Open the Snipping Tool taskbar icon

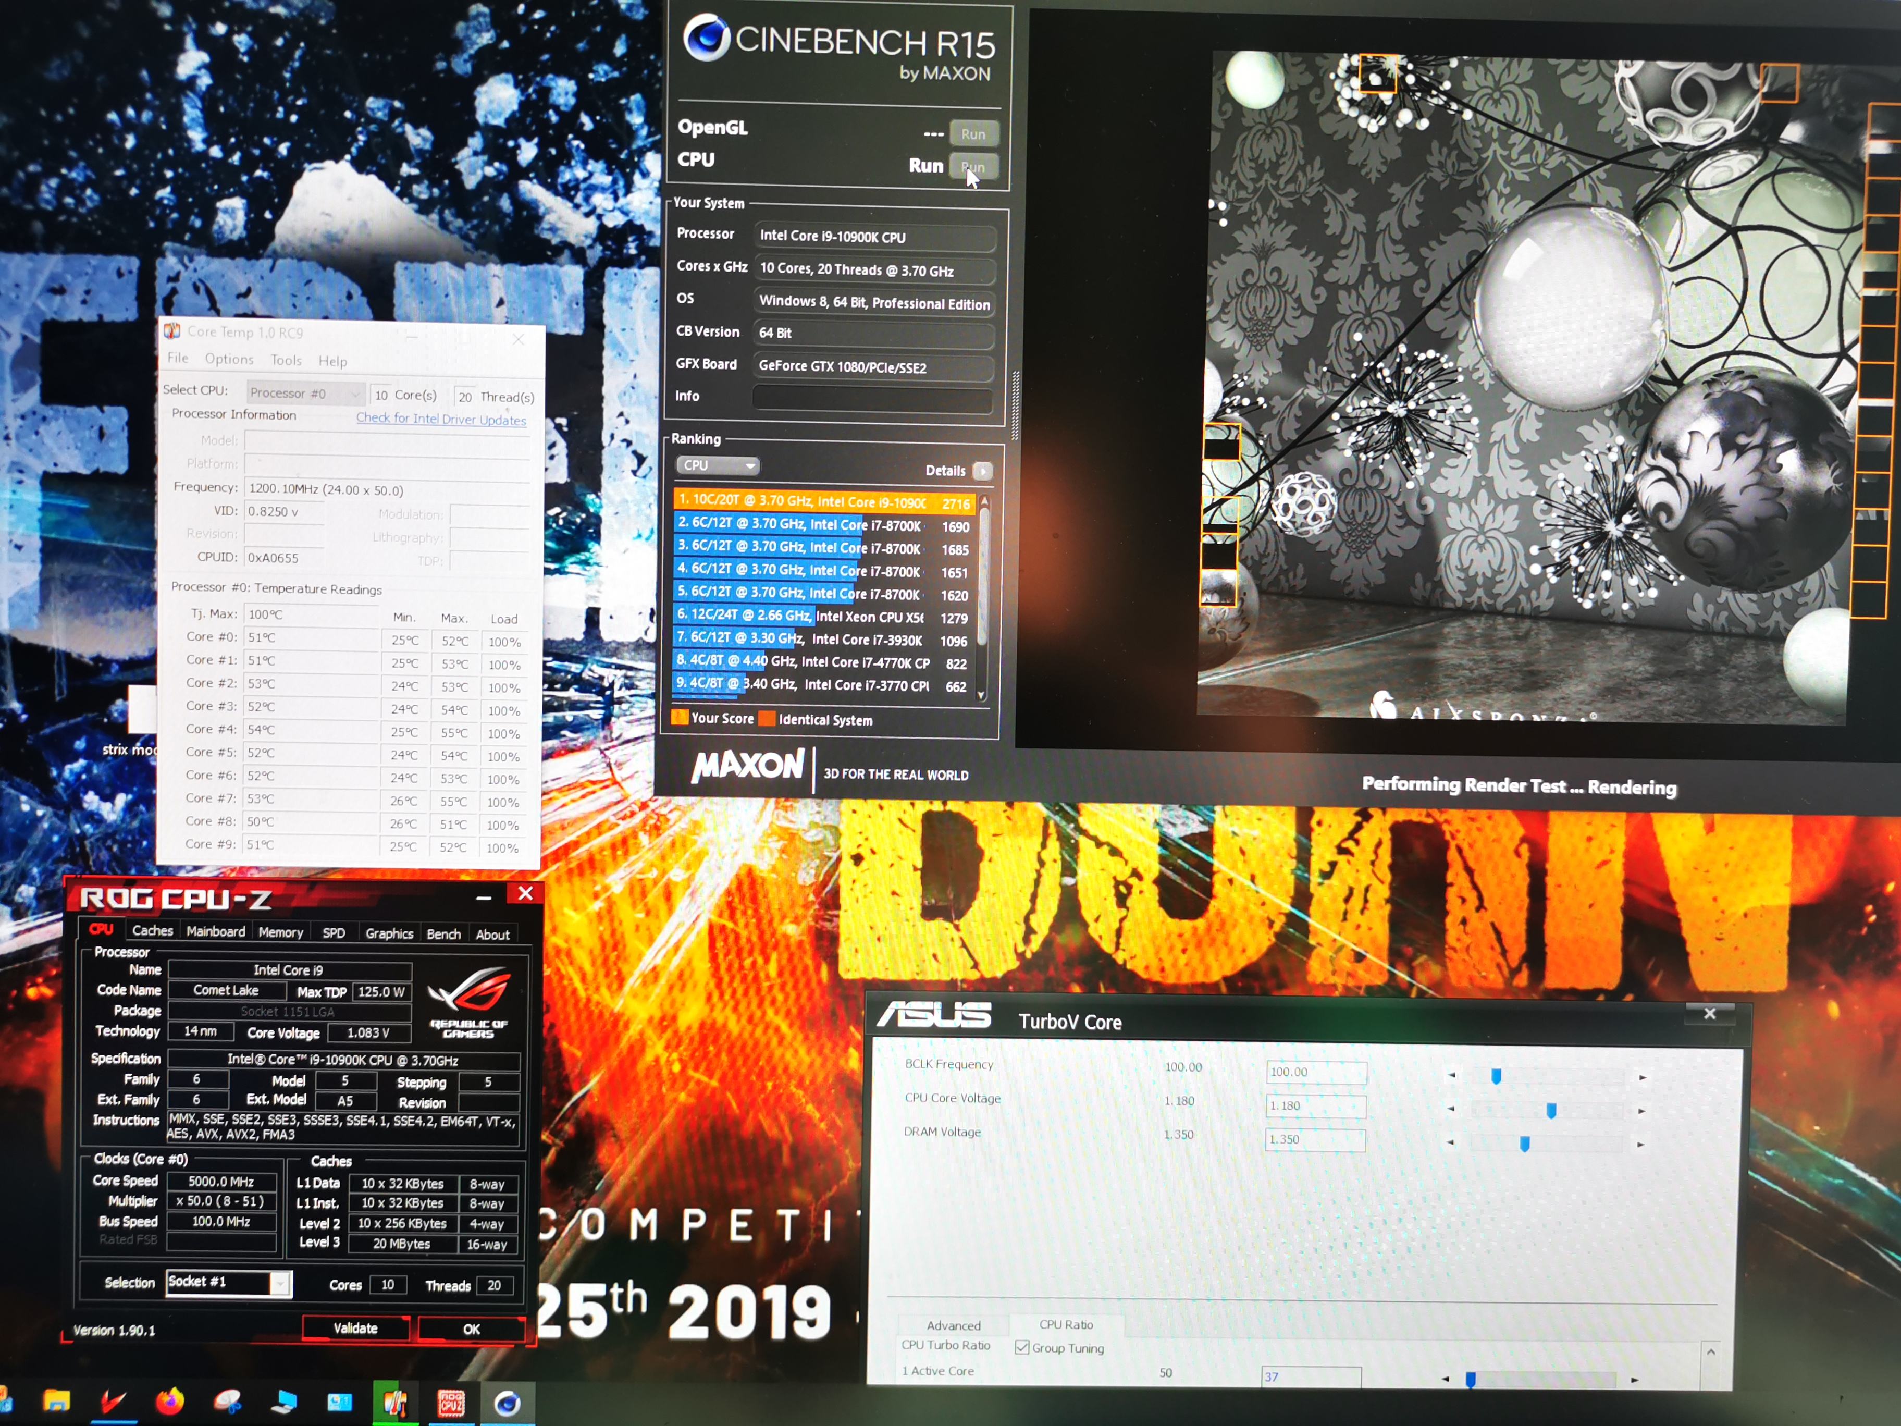[227, 1402]
